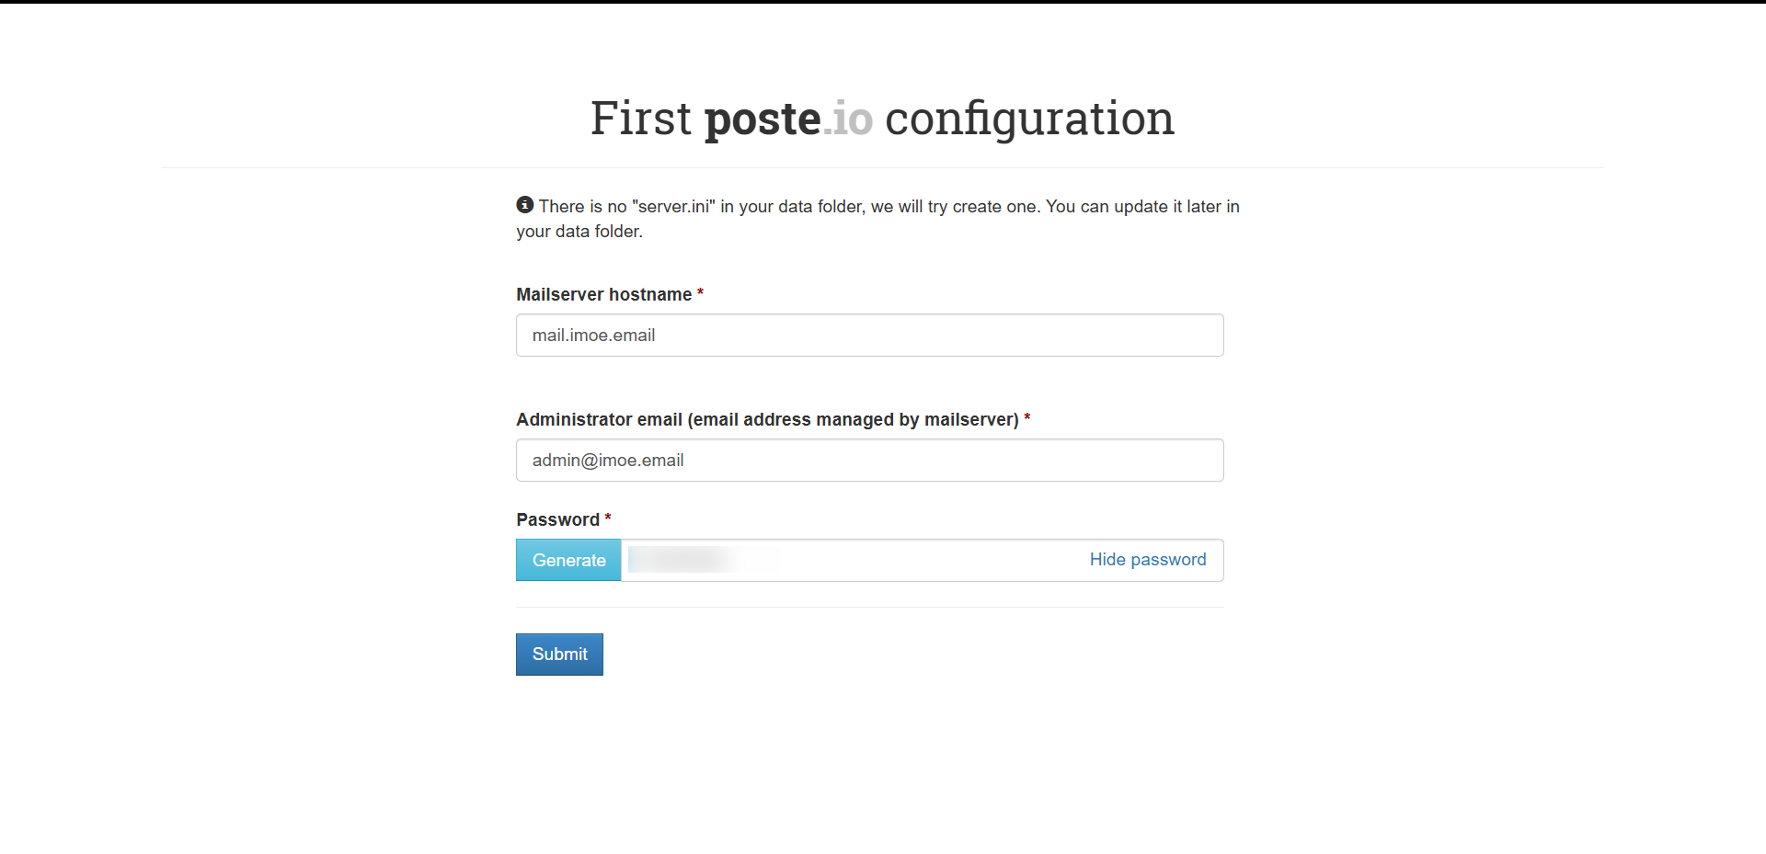Screen dimensions: 1766x854
Task: Toggle visibility with Hide password
Action: point(1147,560)
